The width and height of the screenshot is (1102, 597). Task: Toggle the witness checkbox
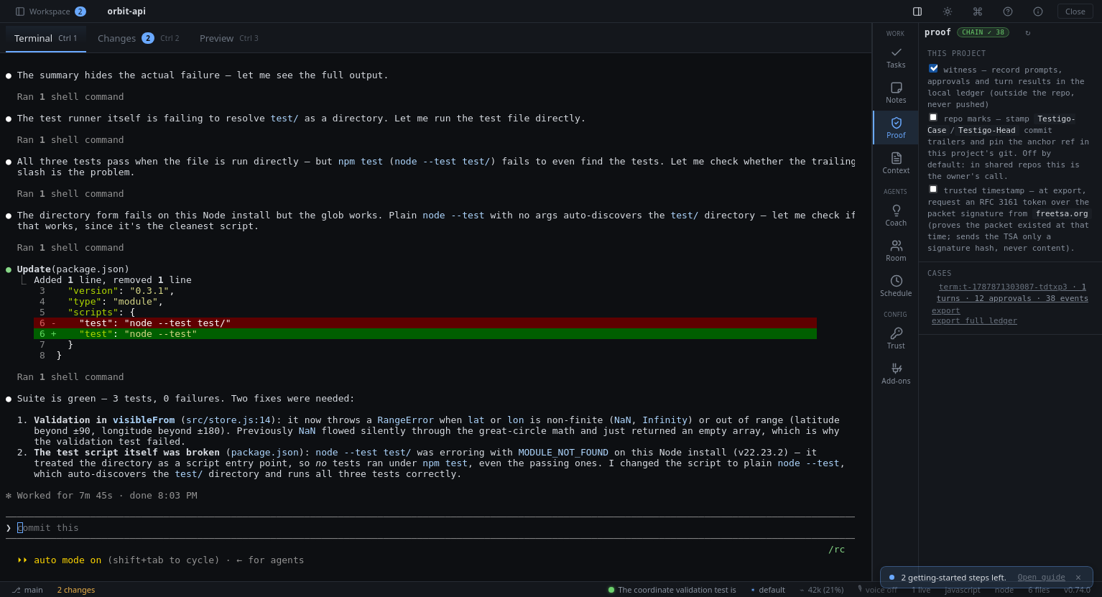tap(933, 68)
